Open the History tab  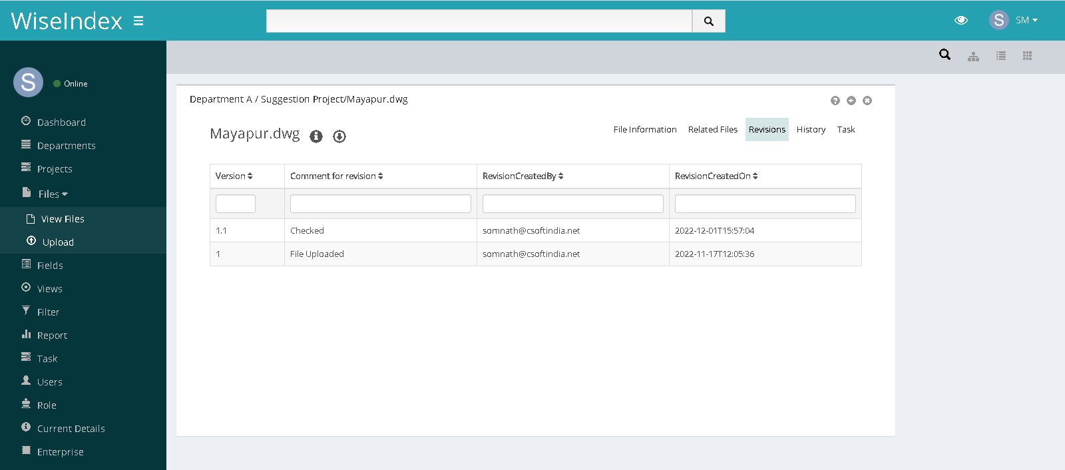811,130
